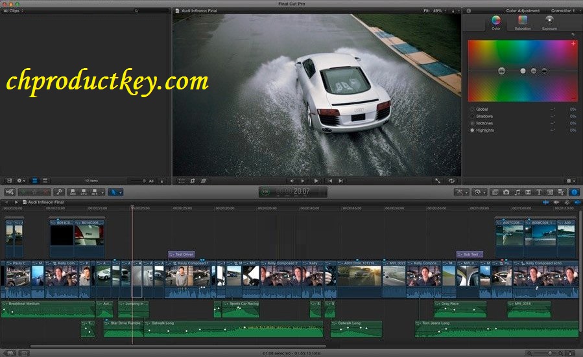Select the Torn Jeans Long audio clip

[496, 328]
